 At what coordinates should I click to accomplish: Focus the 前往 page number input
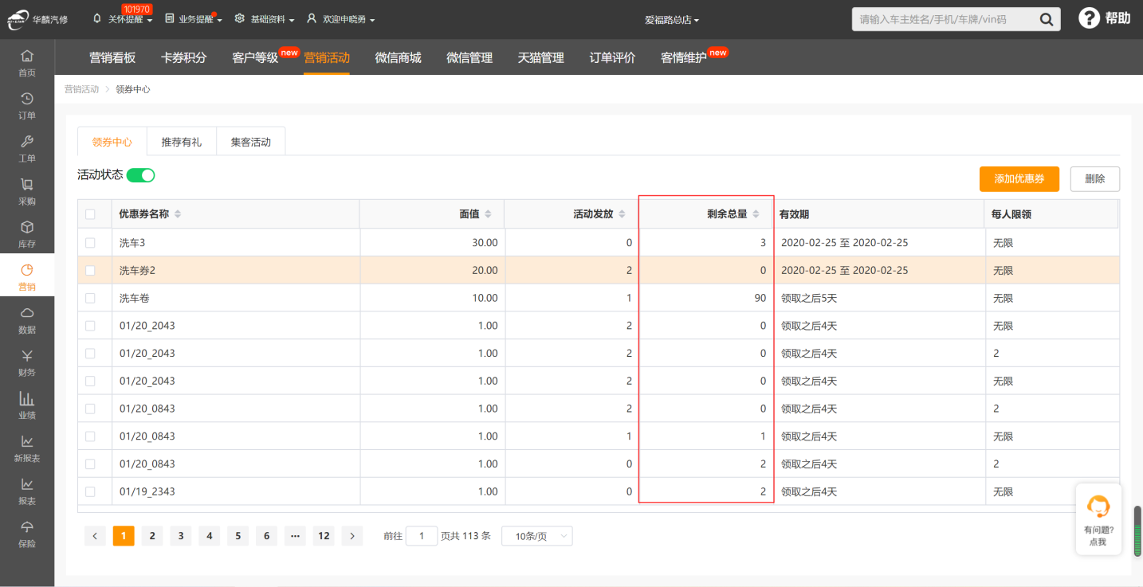tap(422, 536)
